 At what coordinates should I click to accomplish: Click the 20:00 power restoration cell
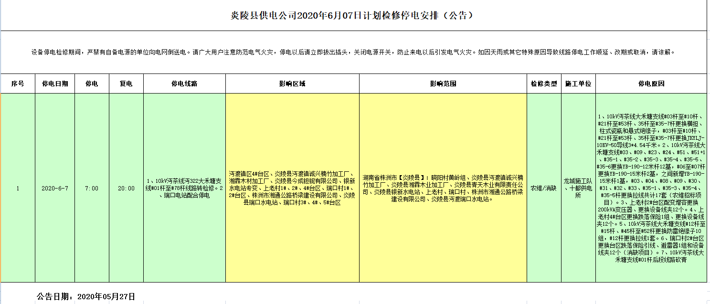click(x=126, y=189)
